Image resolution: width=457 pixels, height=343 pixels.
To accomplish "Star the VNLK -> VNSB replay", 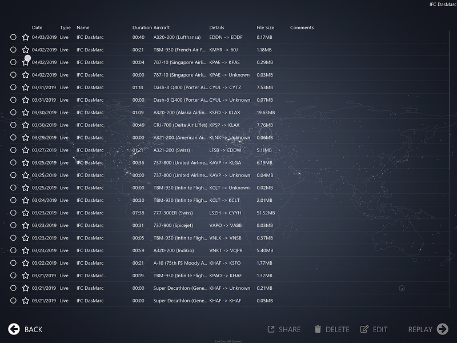I will point(26,238).
